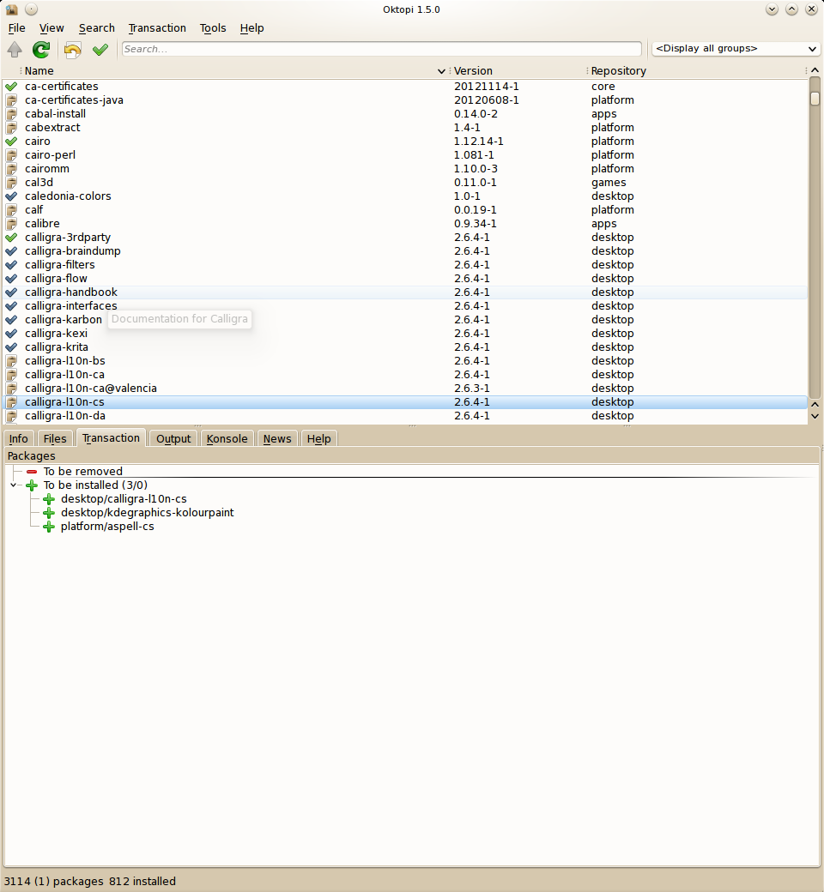Click the plus icon beside platform/aspell-cs
Viewport: 824px width, 892px height.
pyautogui.click(x=49, y=527)
